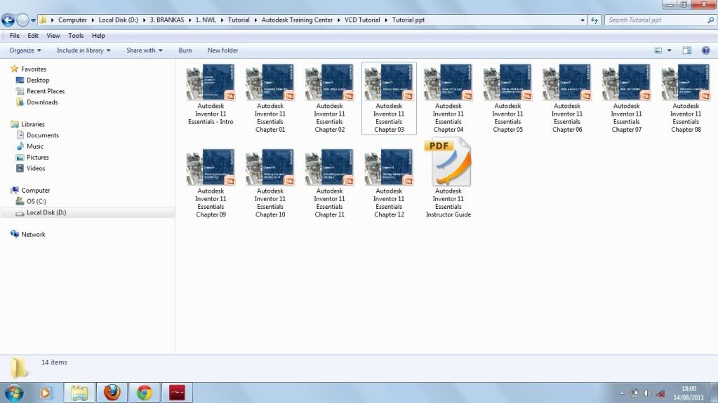
Task: Select the Essentials Chapter 04 presentation
Action: click(448, 98)
